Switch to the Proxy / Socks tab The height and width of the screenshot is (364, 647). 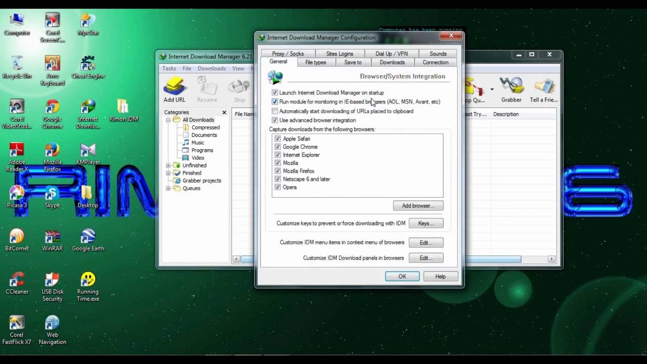[x=288, y=54]
